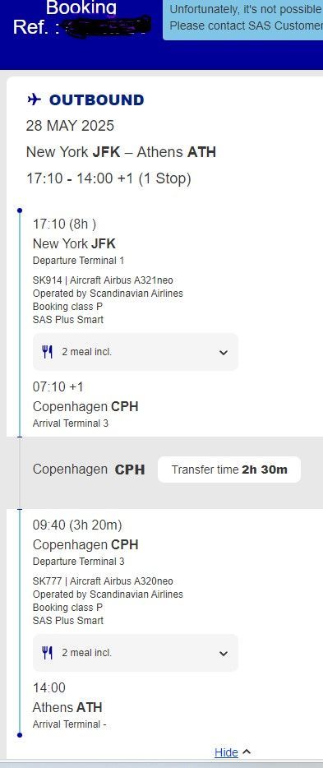This screenshot has width=323, height=768.
Task: Collapse itinerary using the caret beside Hide
Action: (x=247, y=752)
